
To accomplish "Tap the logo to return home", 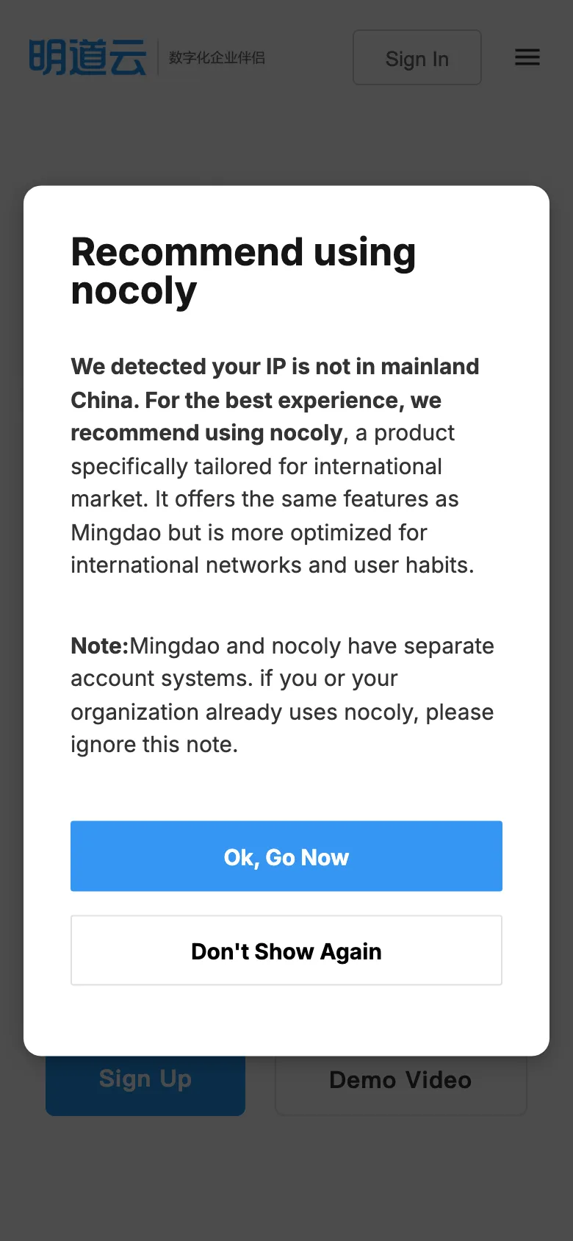I will (x=86, y=55).
